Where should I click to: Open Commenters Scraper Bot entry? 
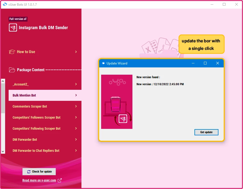[45, 106]
